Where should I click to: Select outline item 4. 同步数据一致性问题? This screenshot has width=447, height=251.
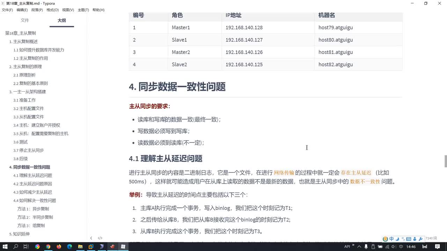click(30, 167)
